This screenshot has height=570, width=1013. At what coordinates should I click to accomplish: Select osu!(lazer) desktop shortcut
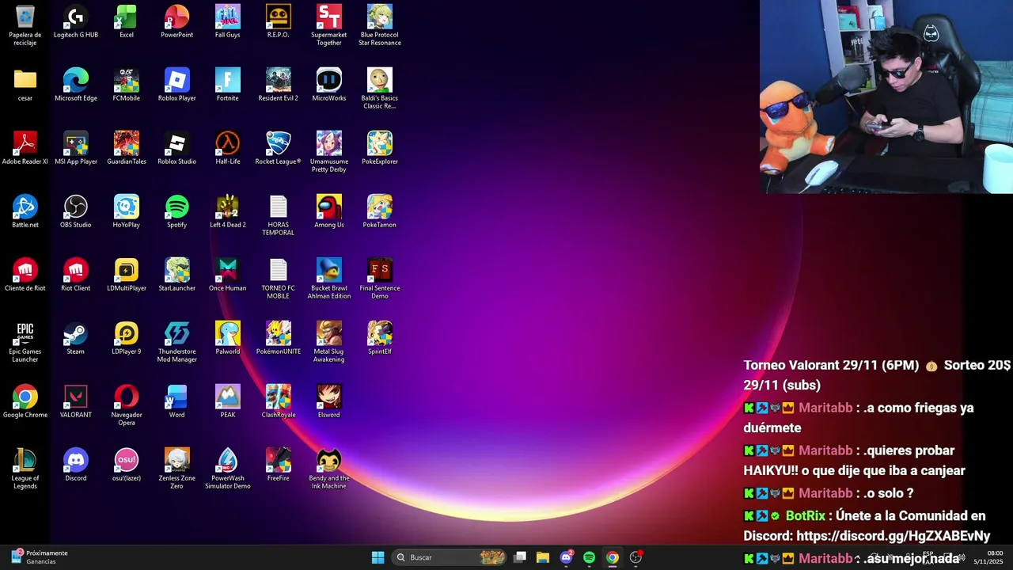pyautogui.click(x=127, y=465)
